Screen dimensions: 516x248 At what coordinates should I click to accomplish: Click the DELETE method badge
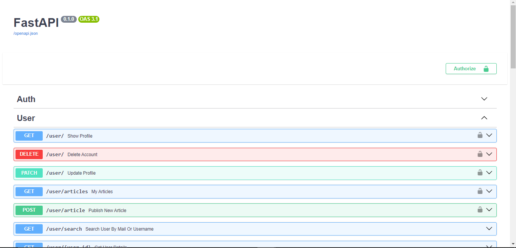coord(29,154)
